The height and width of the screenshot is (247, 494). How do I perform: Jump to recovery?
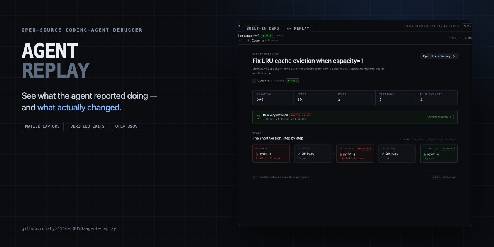coord(440,117)
